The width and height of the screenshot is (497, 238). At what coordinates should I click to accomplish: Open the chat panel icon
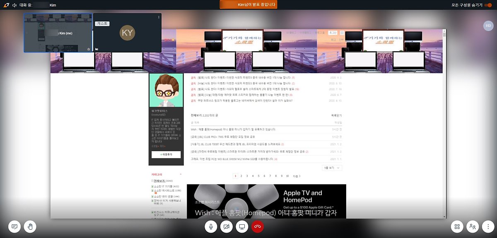coord(14,226)
